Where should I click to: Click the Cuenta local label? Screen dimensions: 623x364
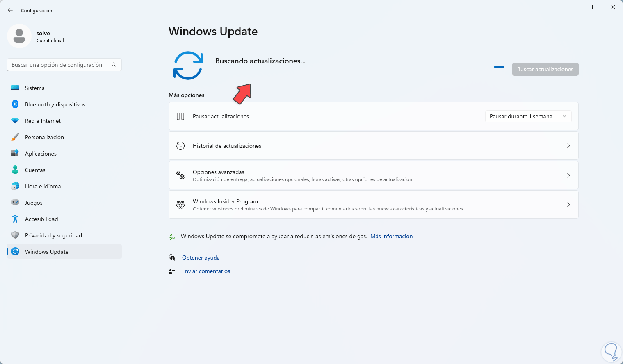[x=50, y=41]
